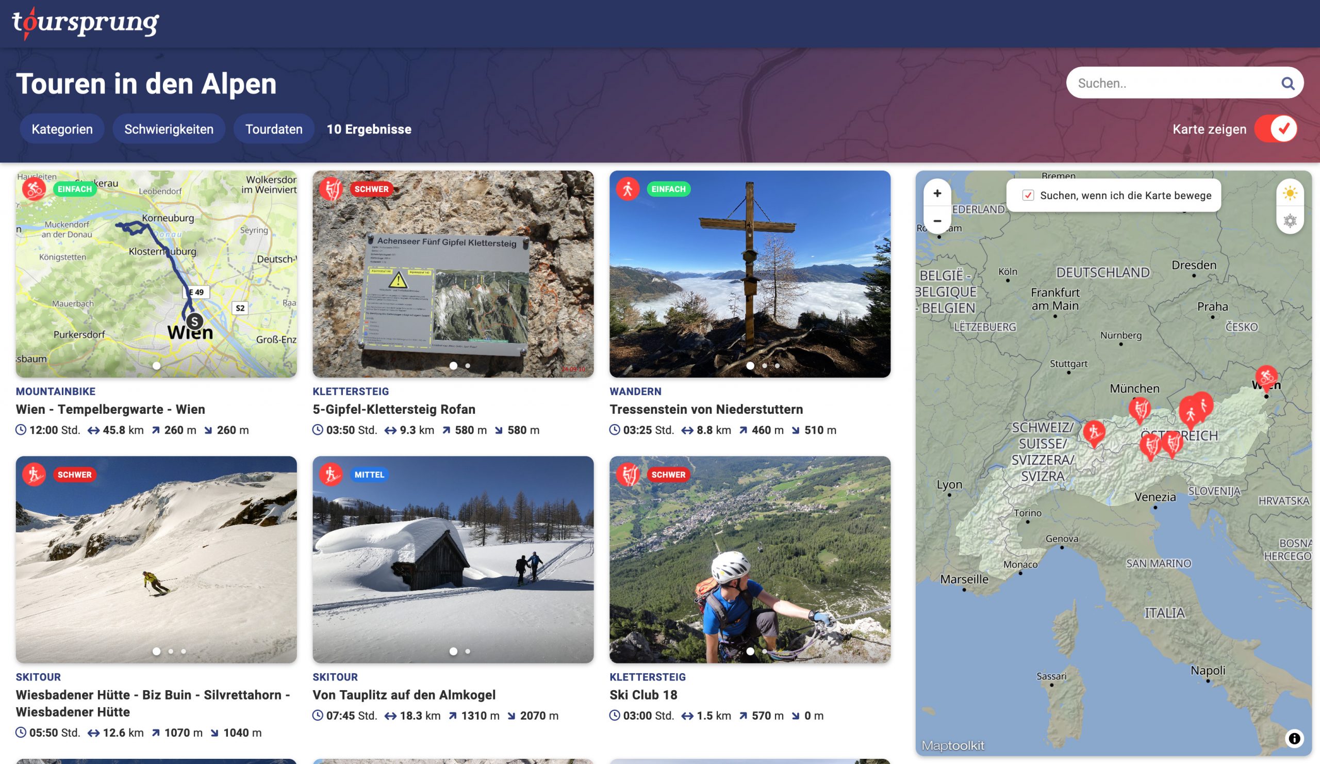The image size is (1320, 764).
Task: Click Klettersteig marker south of München
Action: pyautogui.click(x=1140, y=408)
